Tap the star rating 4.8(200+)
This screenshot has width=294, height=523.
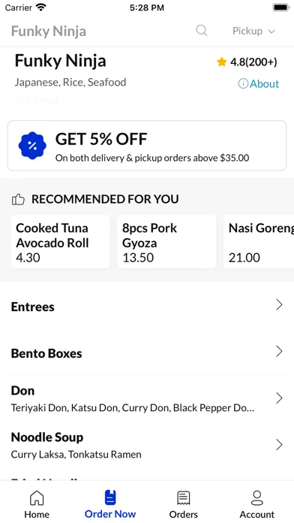pyautogui.click(x=247, y=62)
